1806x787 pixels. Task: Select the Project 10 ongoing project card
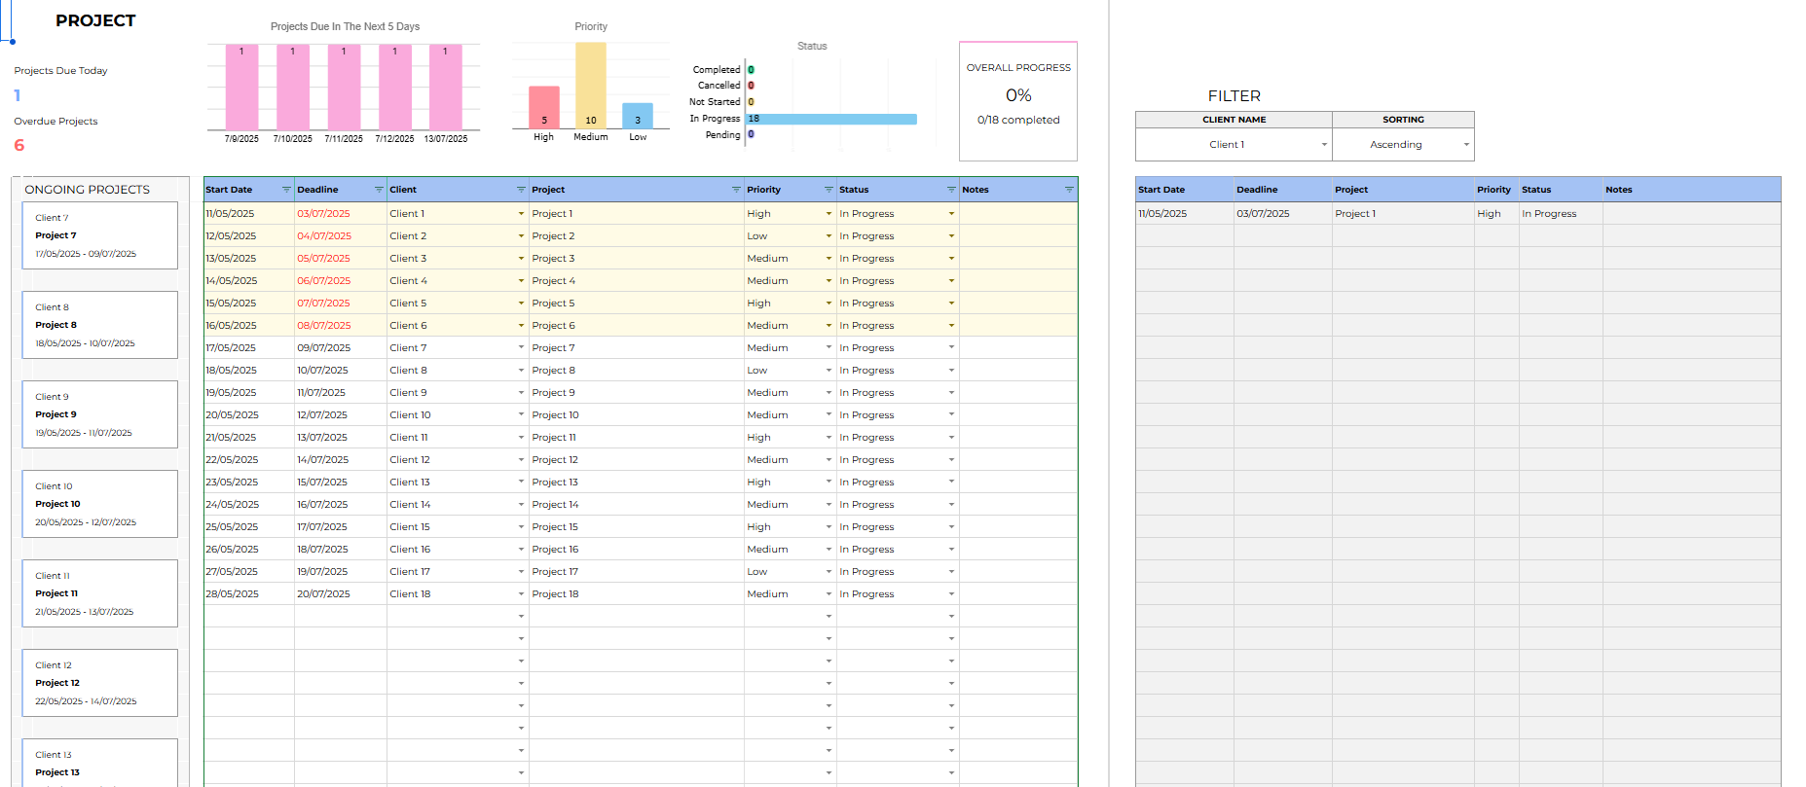(99, 504)
